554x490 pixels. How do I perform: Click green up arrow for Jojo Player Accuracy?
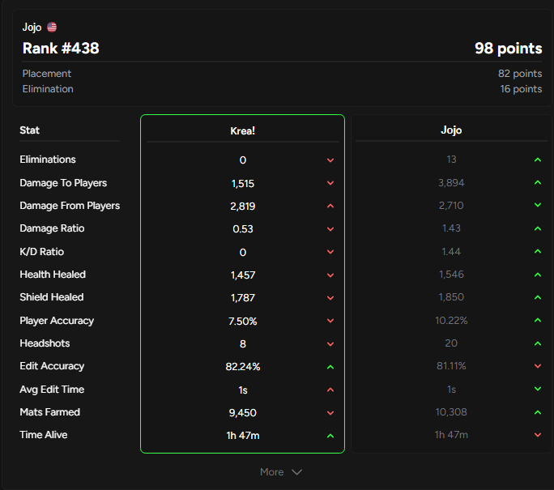point(538,320)
